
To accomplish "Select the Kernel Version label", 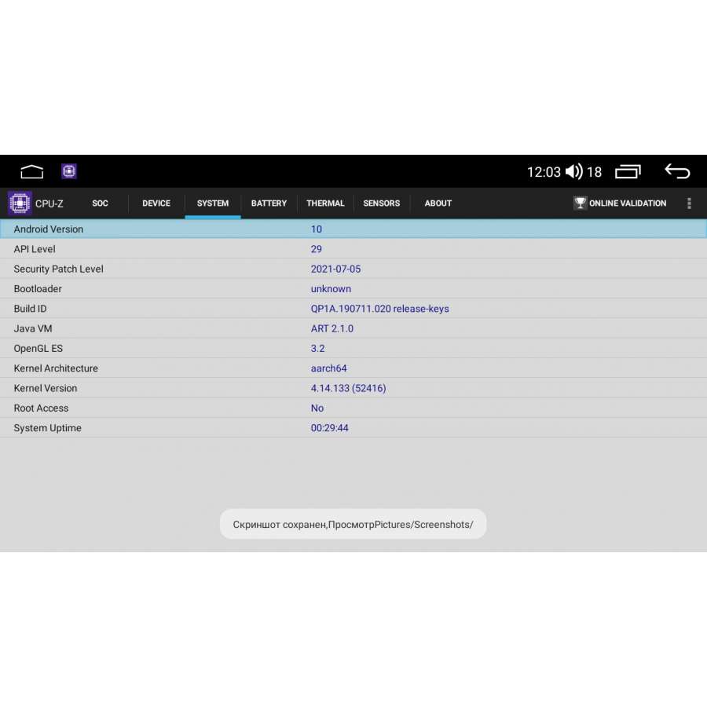I will point(46,388).
